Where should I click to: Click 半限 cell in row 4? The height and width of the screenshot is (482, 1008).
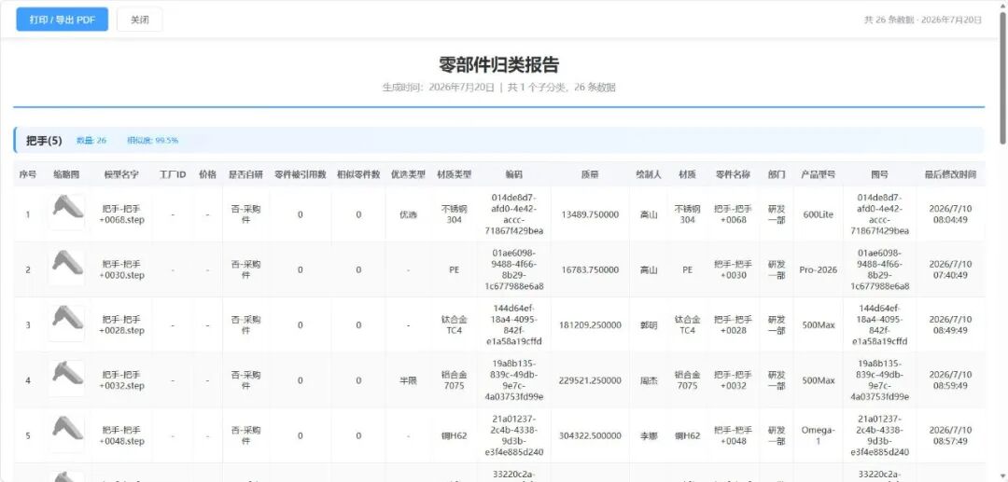[408, 380]
